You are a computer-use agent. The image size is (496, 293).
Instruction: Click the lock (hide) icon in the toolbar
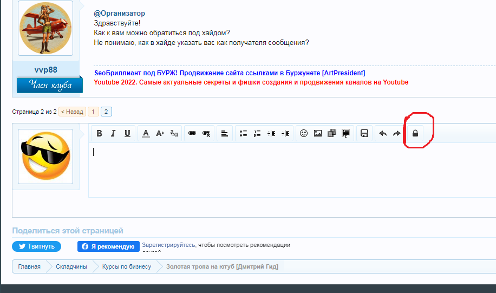tap(415, 133)
